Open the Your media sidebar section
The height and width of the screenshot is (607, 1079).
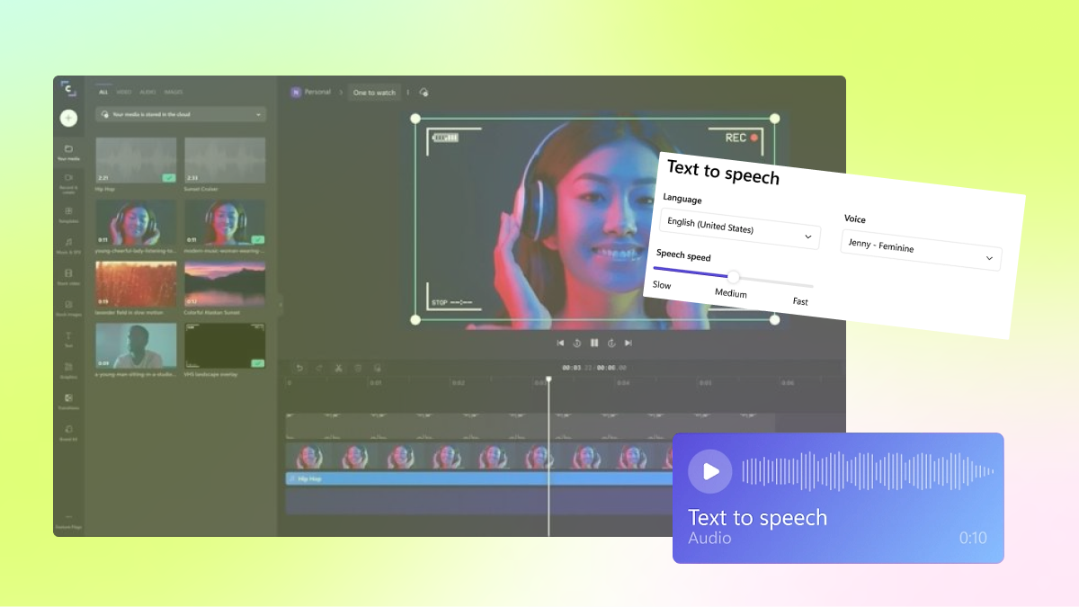[68, 151]
